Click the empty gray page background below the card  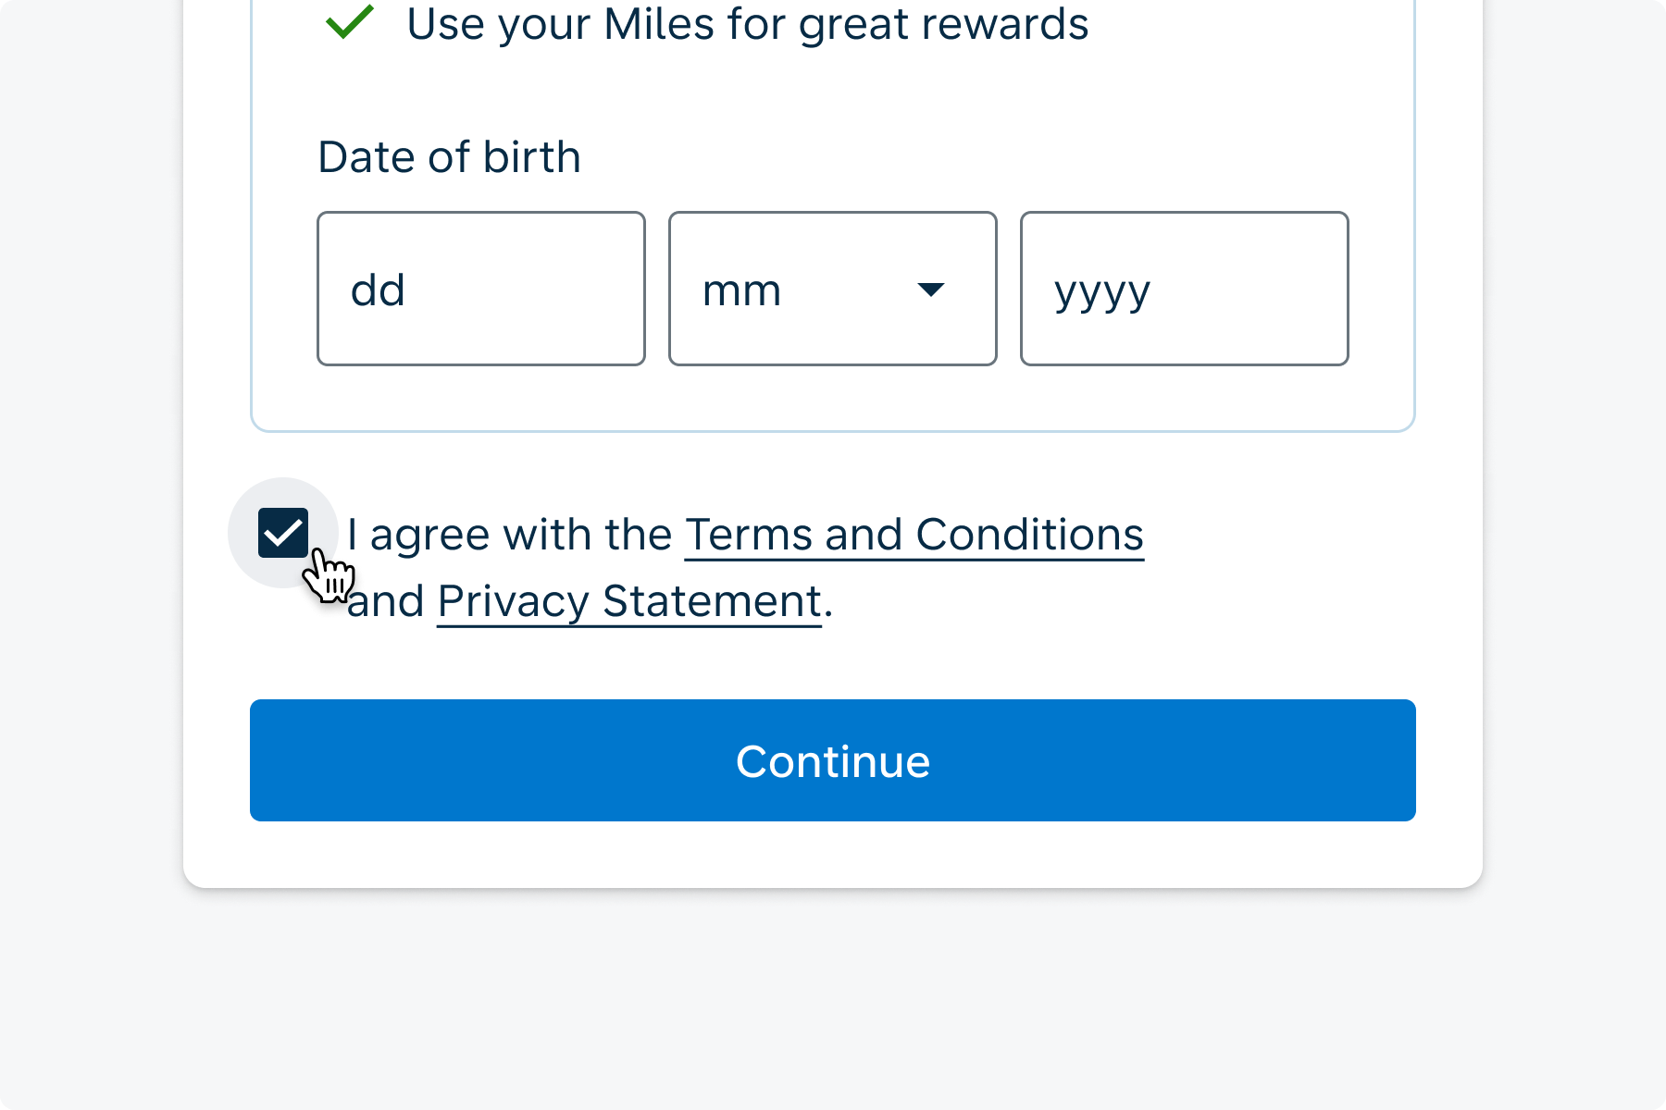[833, 999]
